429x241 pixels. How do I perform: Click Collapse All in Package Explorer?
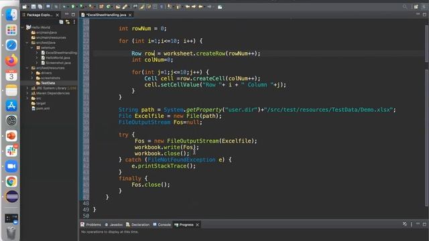pos(61,22)
